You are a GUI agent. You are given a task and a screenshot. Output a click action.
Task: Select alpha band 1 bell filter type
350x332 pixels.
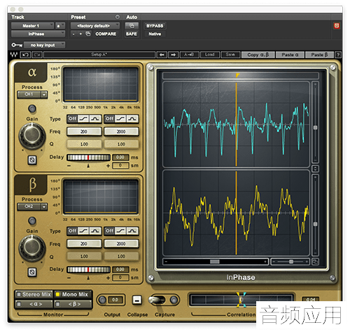[95, 119]
